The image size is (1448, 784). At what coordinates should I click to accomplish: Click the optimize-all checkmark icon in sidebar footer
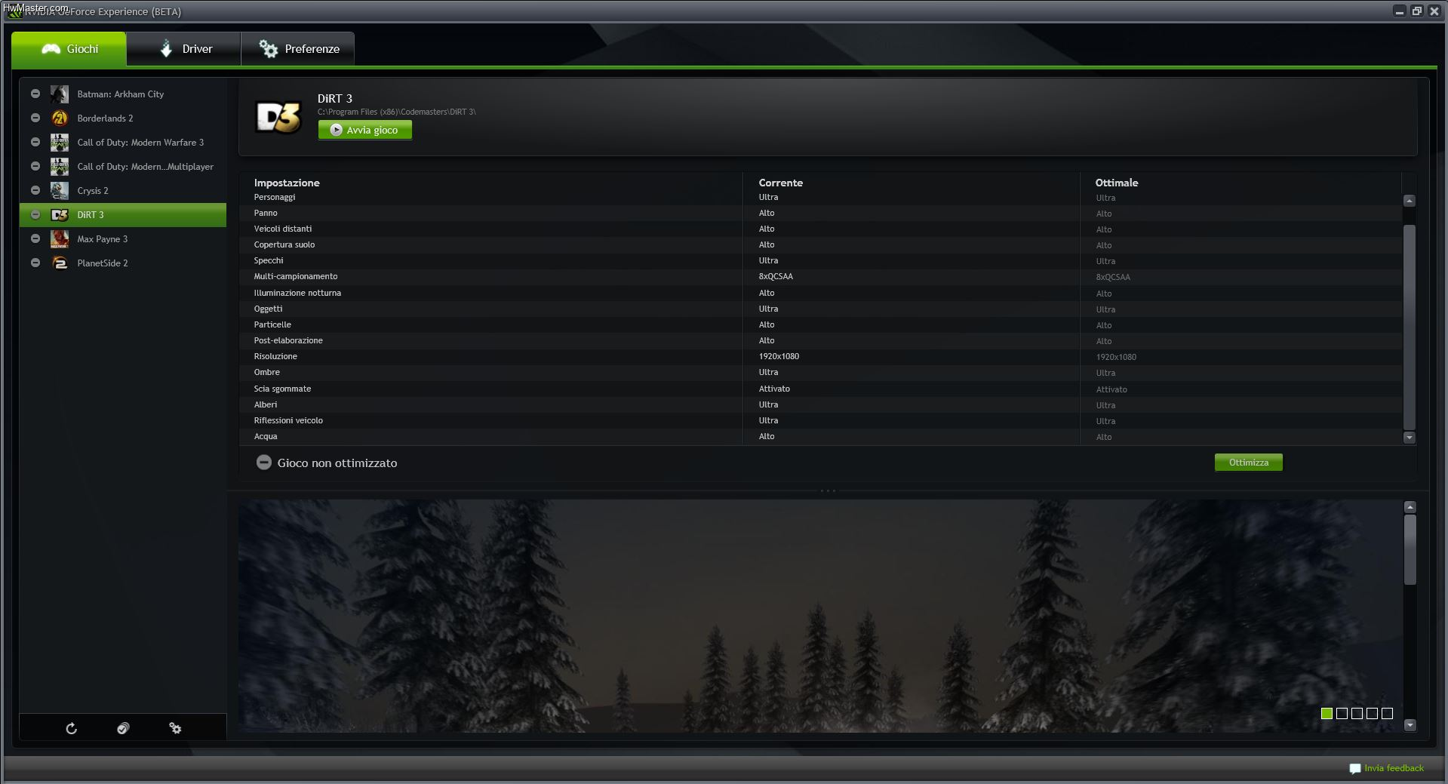pos(123,728)
